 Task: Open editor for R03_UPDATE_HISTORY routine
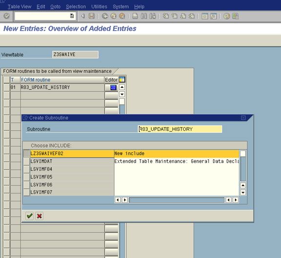(x=113, y=87)
